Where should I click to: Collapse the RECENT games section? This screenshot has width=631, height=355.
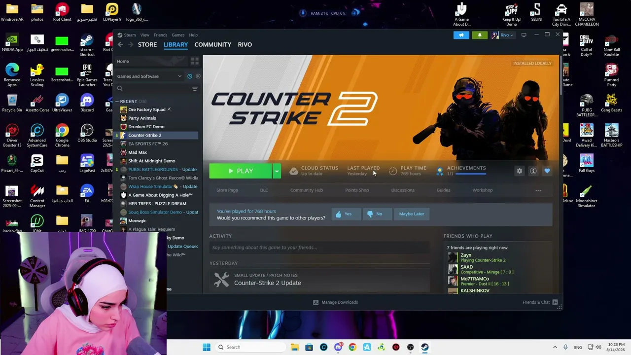pos(117,102)
